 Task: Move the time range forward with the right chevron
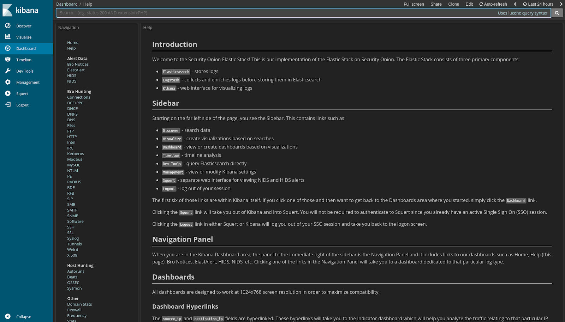tap(561, 4)
